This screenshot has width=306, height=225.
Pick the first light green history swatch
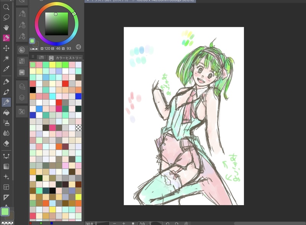tap(33, 65)
